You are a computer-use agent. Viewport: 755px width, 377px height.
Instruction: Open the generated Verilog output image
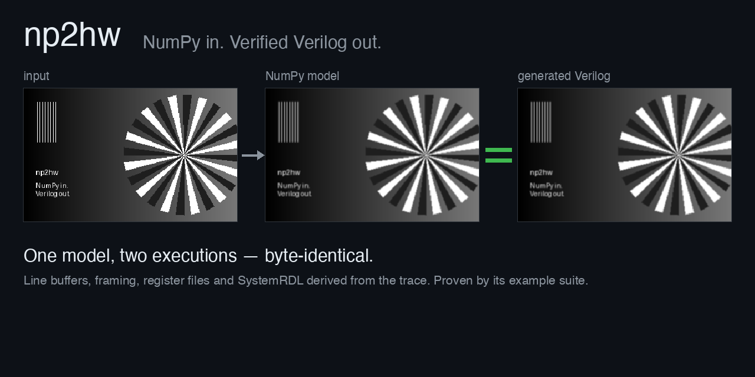[625, 155]
